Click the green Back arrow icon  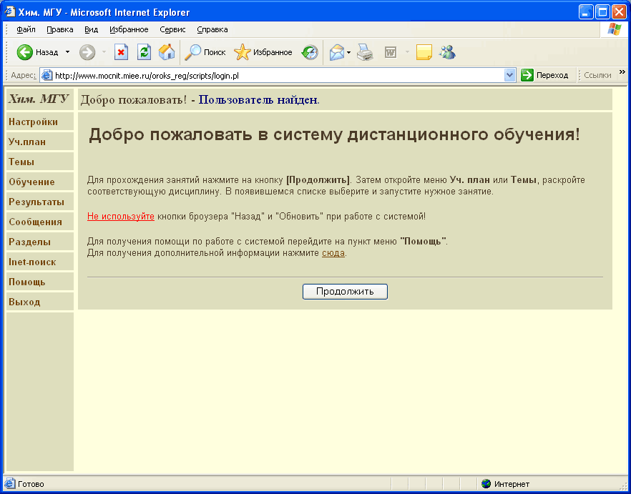point(24,52)
